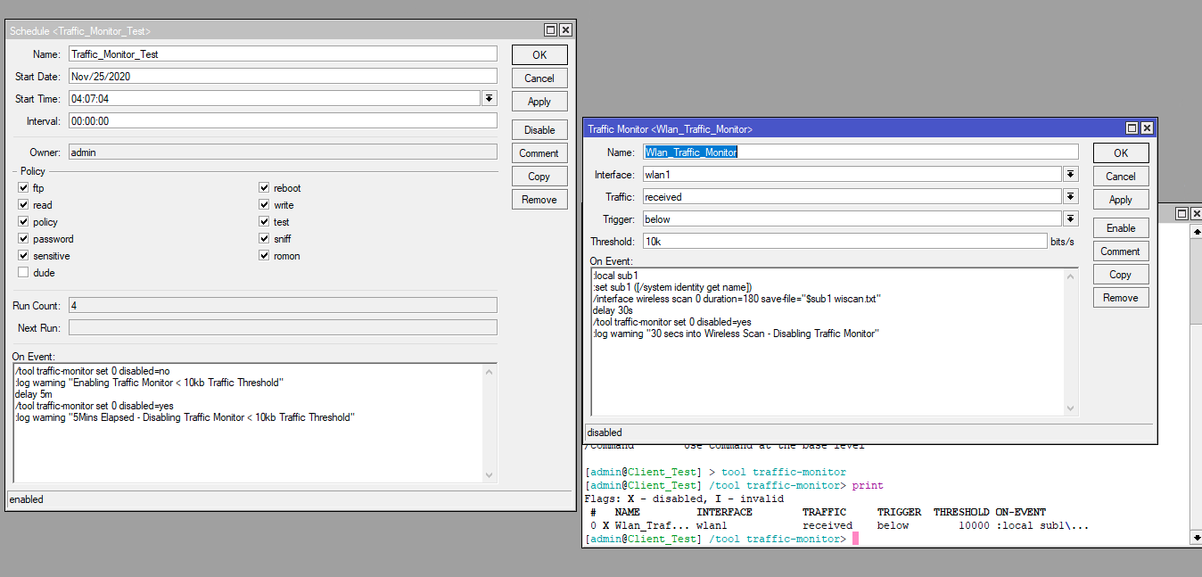This screenshot has width=1202, height=577.
Task: Disable the sensitive policy checkbox
Action: coord(22,256)
